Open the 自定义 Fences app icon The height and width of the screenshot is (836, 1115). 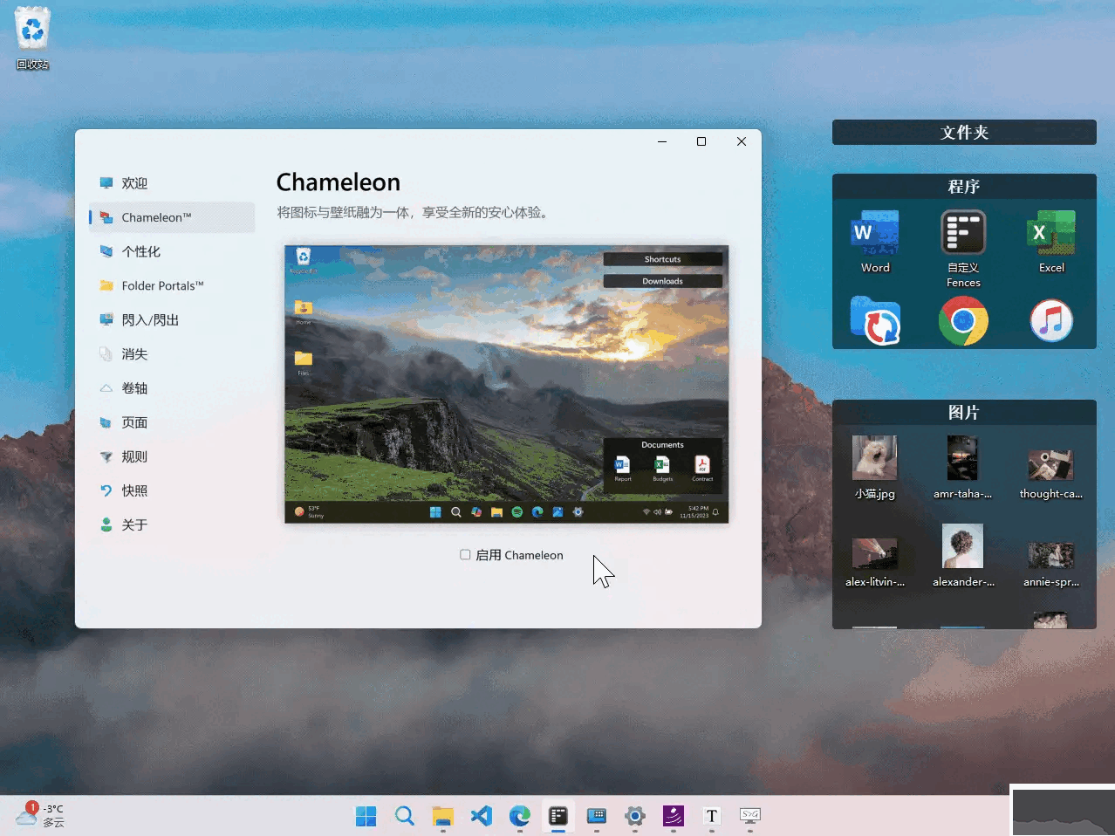(963, 249)
